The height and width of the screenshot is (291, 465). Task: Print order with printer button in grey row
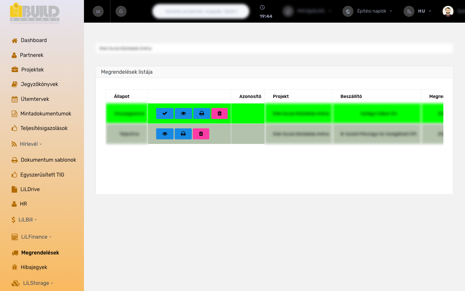183,134
